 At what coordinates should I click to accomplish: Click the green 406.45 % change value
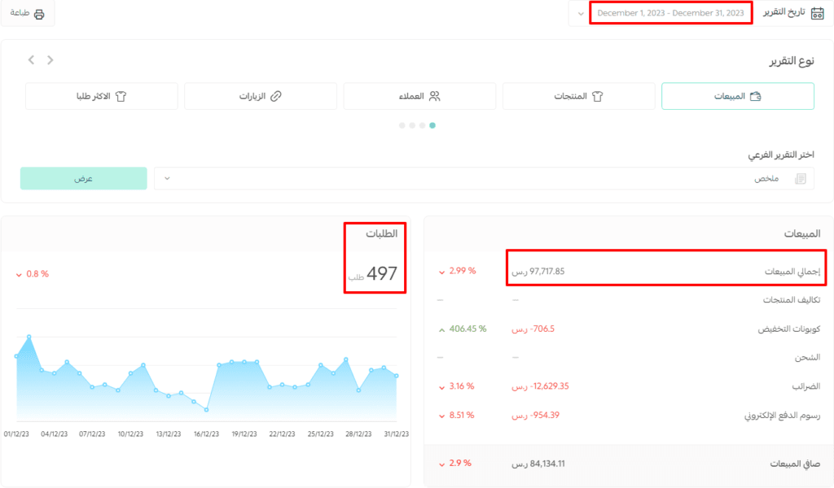467,329
